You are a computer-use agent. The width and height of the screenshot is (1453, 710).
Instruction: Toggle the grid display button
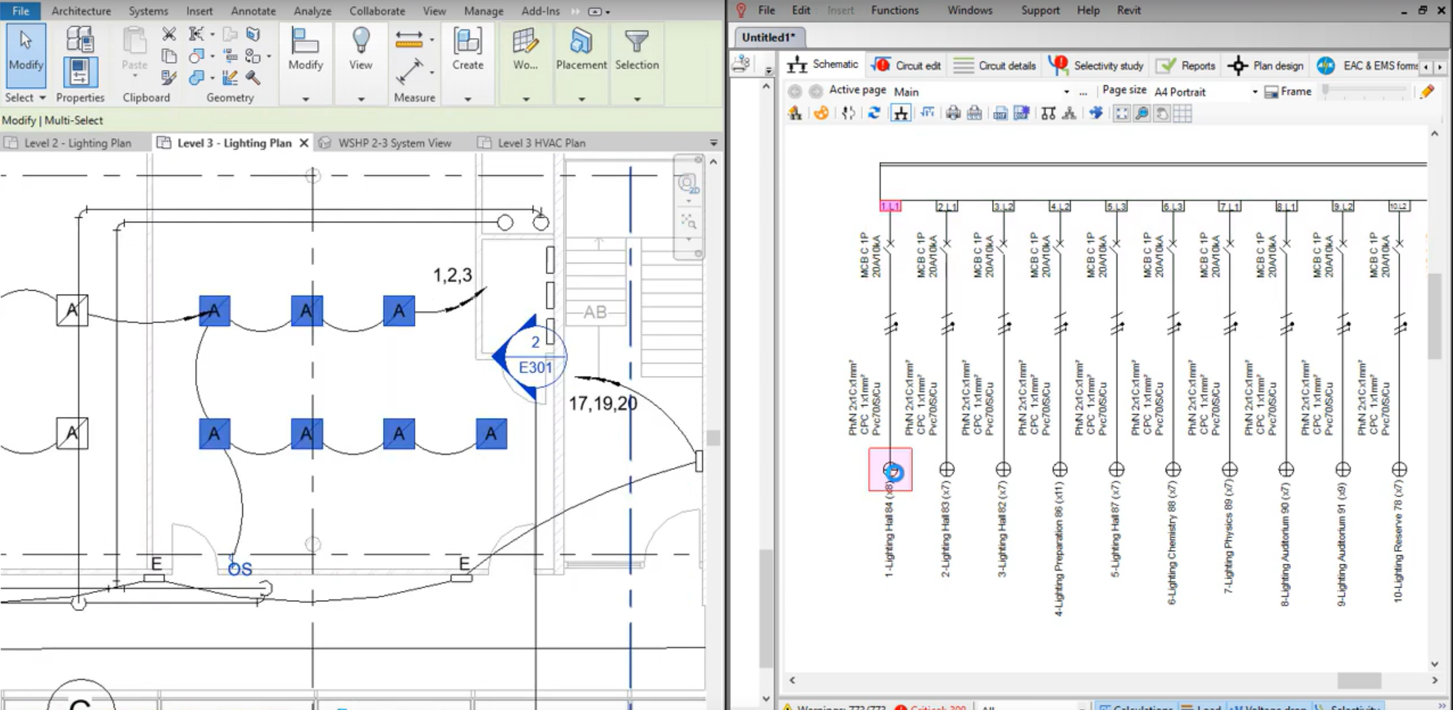click(1182, 113)
